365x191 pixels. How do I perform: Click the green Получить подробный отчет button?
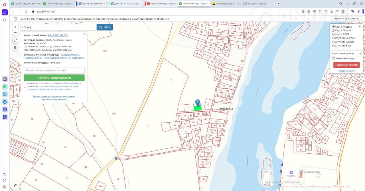pyautogui.click(x=54, y=78)
